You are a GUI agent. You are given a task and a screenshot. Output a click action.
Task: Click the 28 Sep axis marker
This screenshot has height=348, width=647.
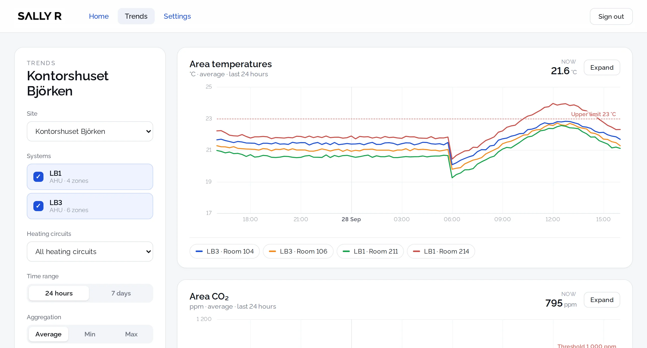(x=351, y=219)
